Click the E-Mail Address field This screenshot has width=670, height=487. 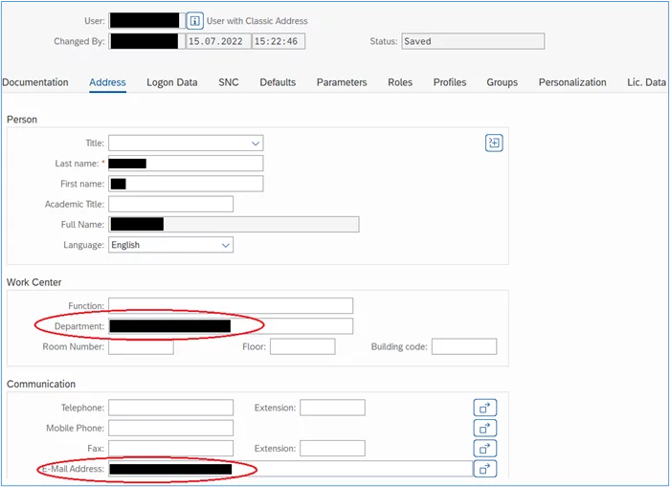tap(291, 469)
